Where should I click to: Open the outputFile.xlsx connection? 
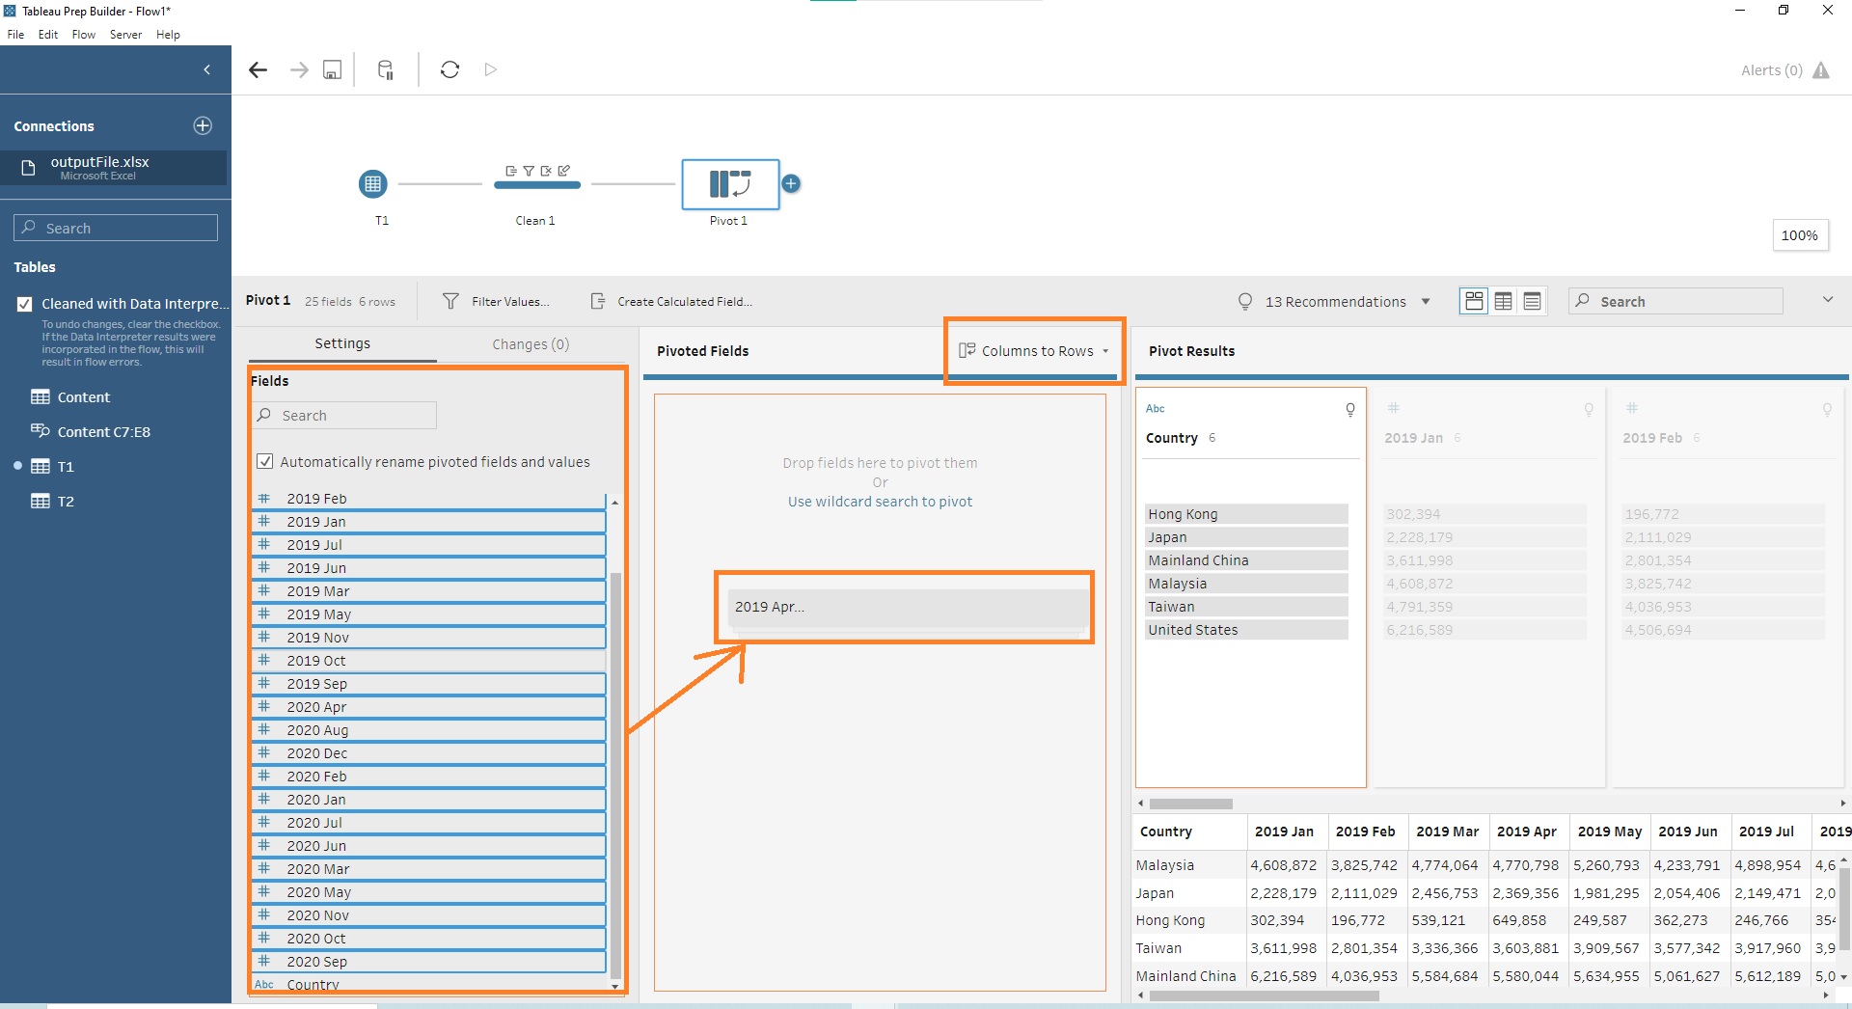114,168
